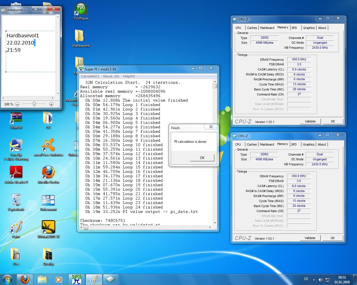The width and height of the screenshot is (357, 285).
Task: Select Mainboard tab in upper CPU-Z window
Action: click(267, 28)
